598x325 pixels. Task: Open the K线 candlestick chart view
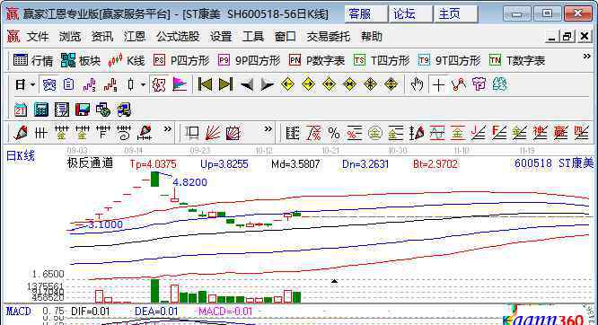(127, 61)
